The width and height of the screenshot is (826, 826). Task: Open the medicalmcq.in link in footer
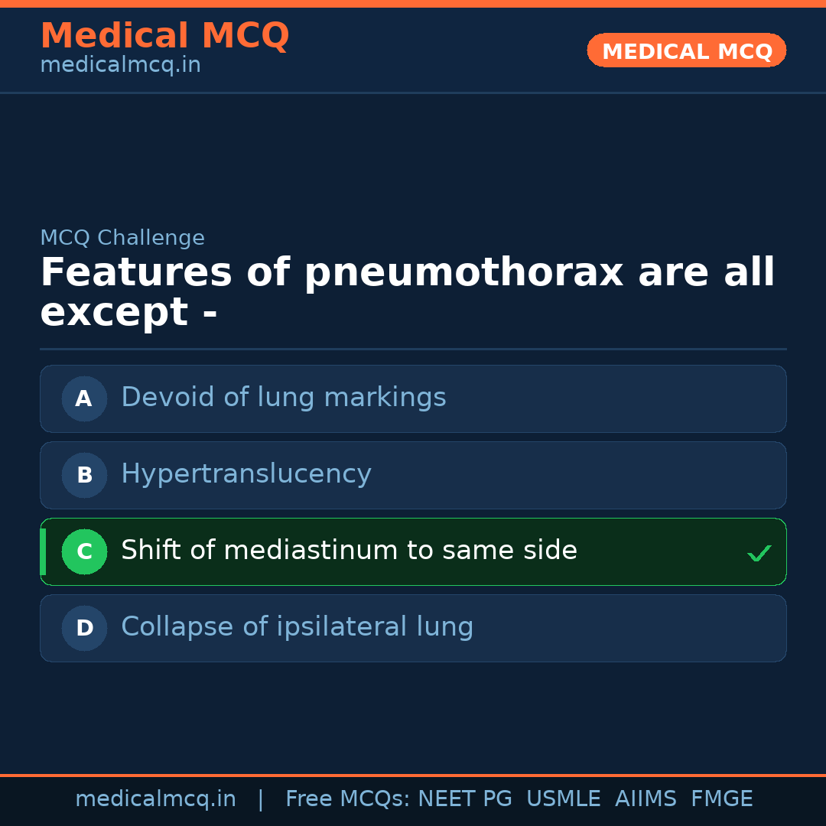coord(155,799)
